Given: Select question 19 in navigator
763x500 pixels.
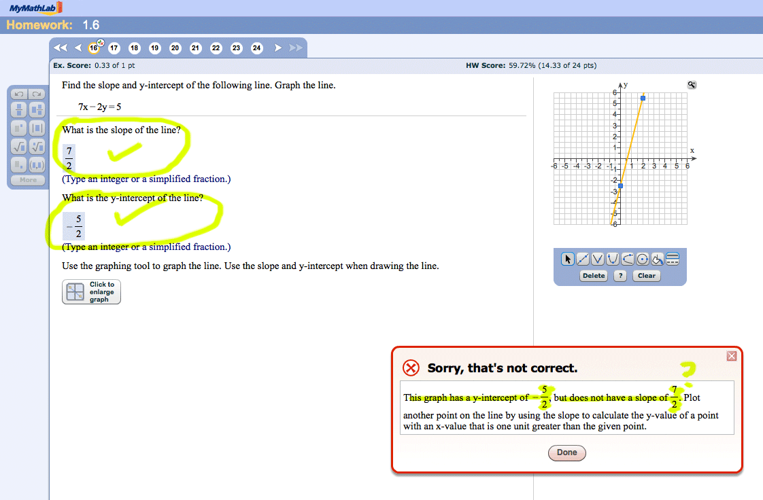Looking at the screenshot, I should click(155, 48).
